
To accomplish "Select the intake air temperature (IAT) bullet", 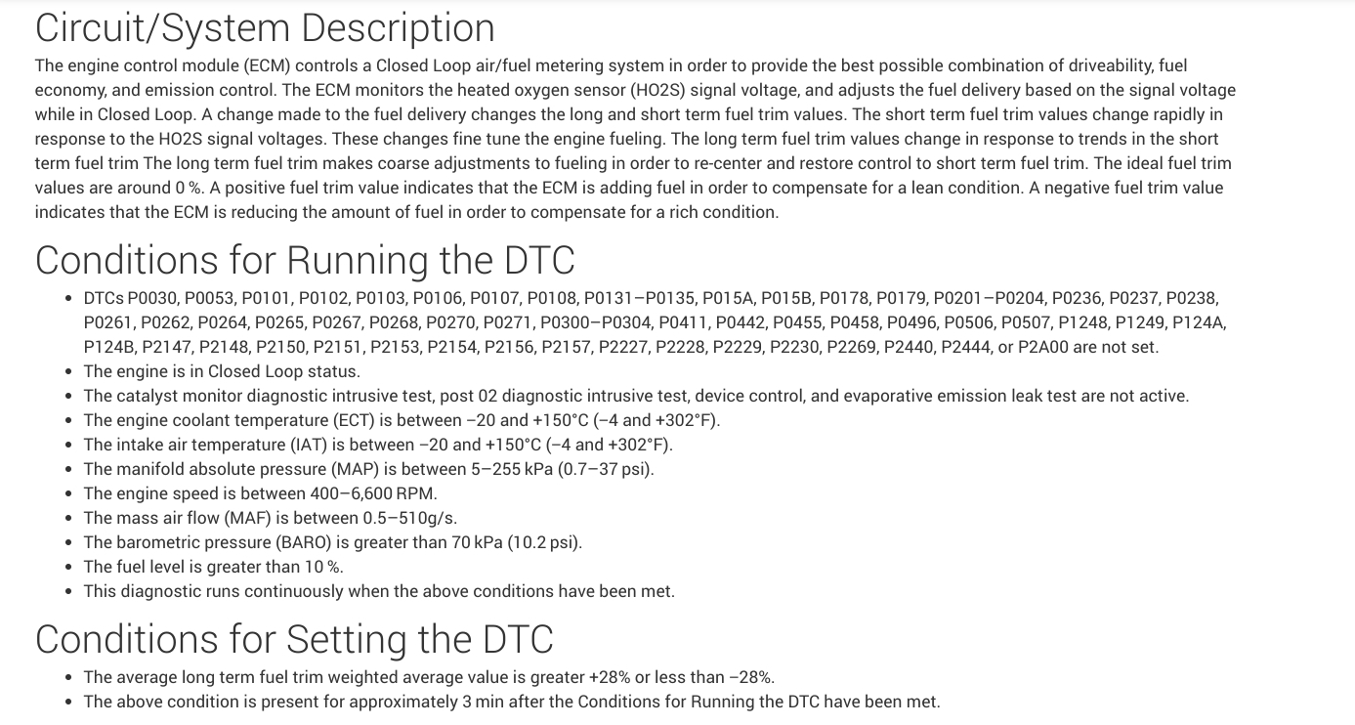I will pyautogui.click(x=378, y=445).
